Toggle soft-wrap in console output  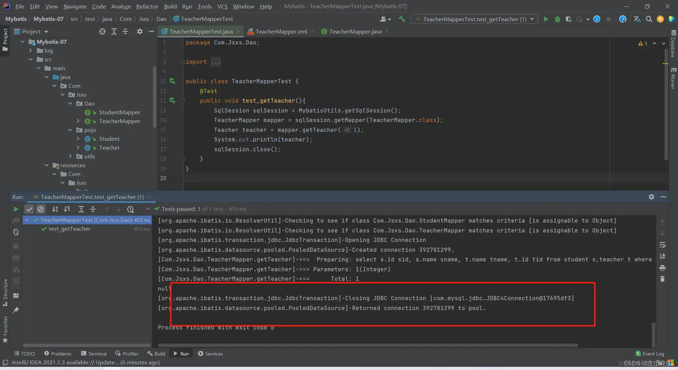pos(662,245)
